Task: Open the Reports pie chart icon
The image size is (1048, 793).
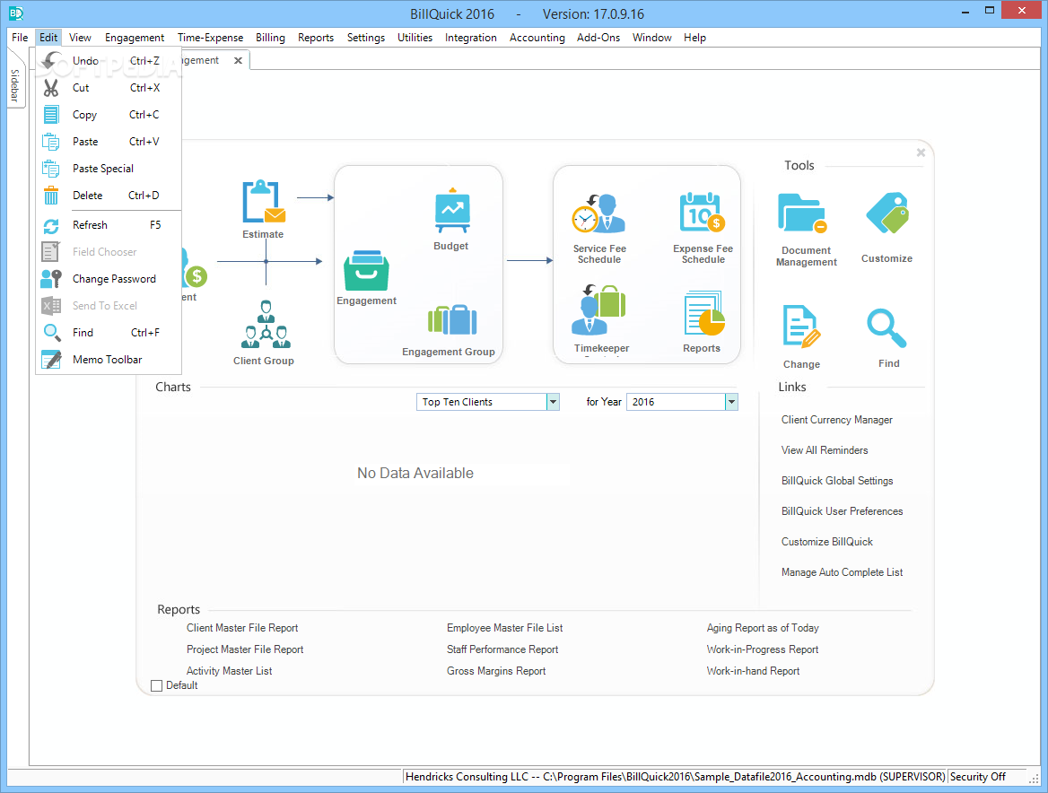Action: (x=703, y=313)
